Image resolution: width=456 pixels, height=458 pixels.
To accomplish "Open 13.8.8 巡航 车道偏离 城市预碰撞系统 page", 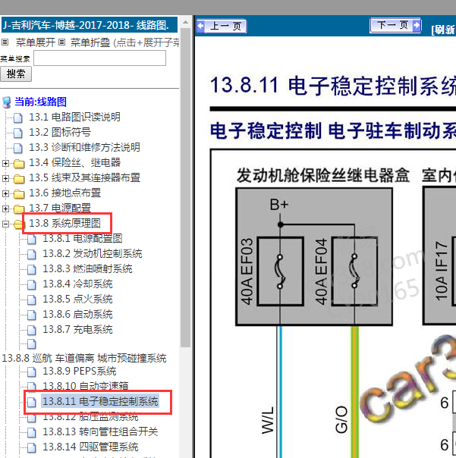I will click(x=84, y=358).
